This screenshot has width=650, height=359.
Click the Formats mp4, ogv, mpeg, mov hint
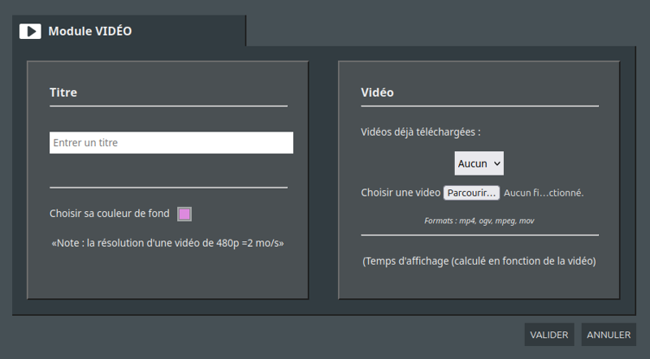click(479, 221)
